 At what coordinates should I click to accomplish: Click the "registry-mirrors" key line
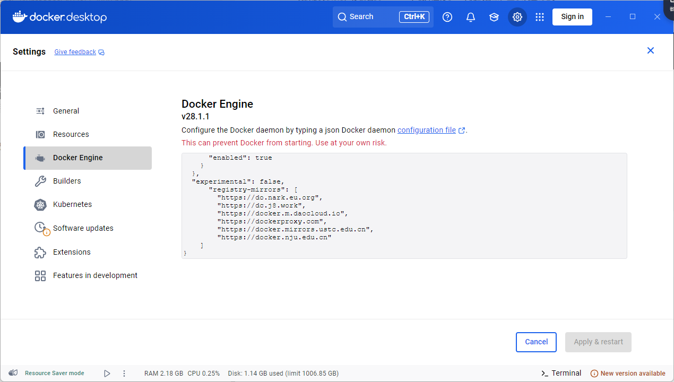(253, 189)
